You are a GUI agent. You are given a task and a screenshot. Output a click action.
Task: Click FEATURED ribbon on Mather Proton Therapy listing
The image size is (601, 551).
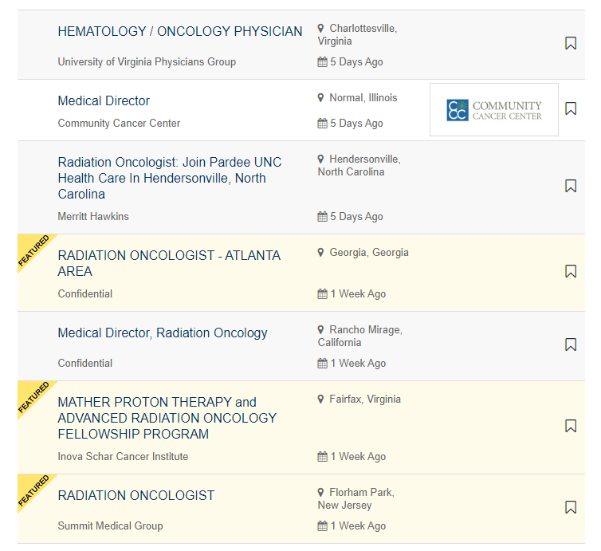[x=33, y=397]
